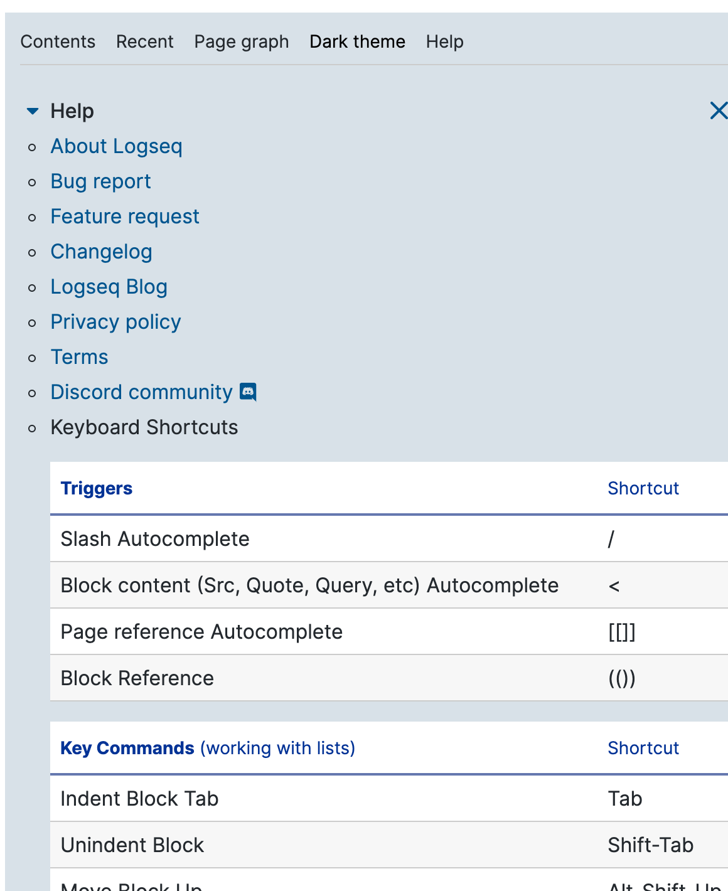Join the Discord community link
Viewport: 728px width, 891px height.
coord(141,392)
